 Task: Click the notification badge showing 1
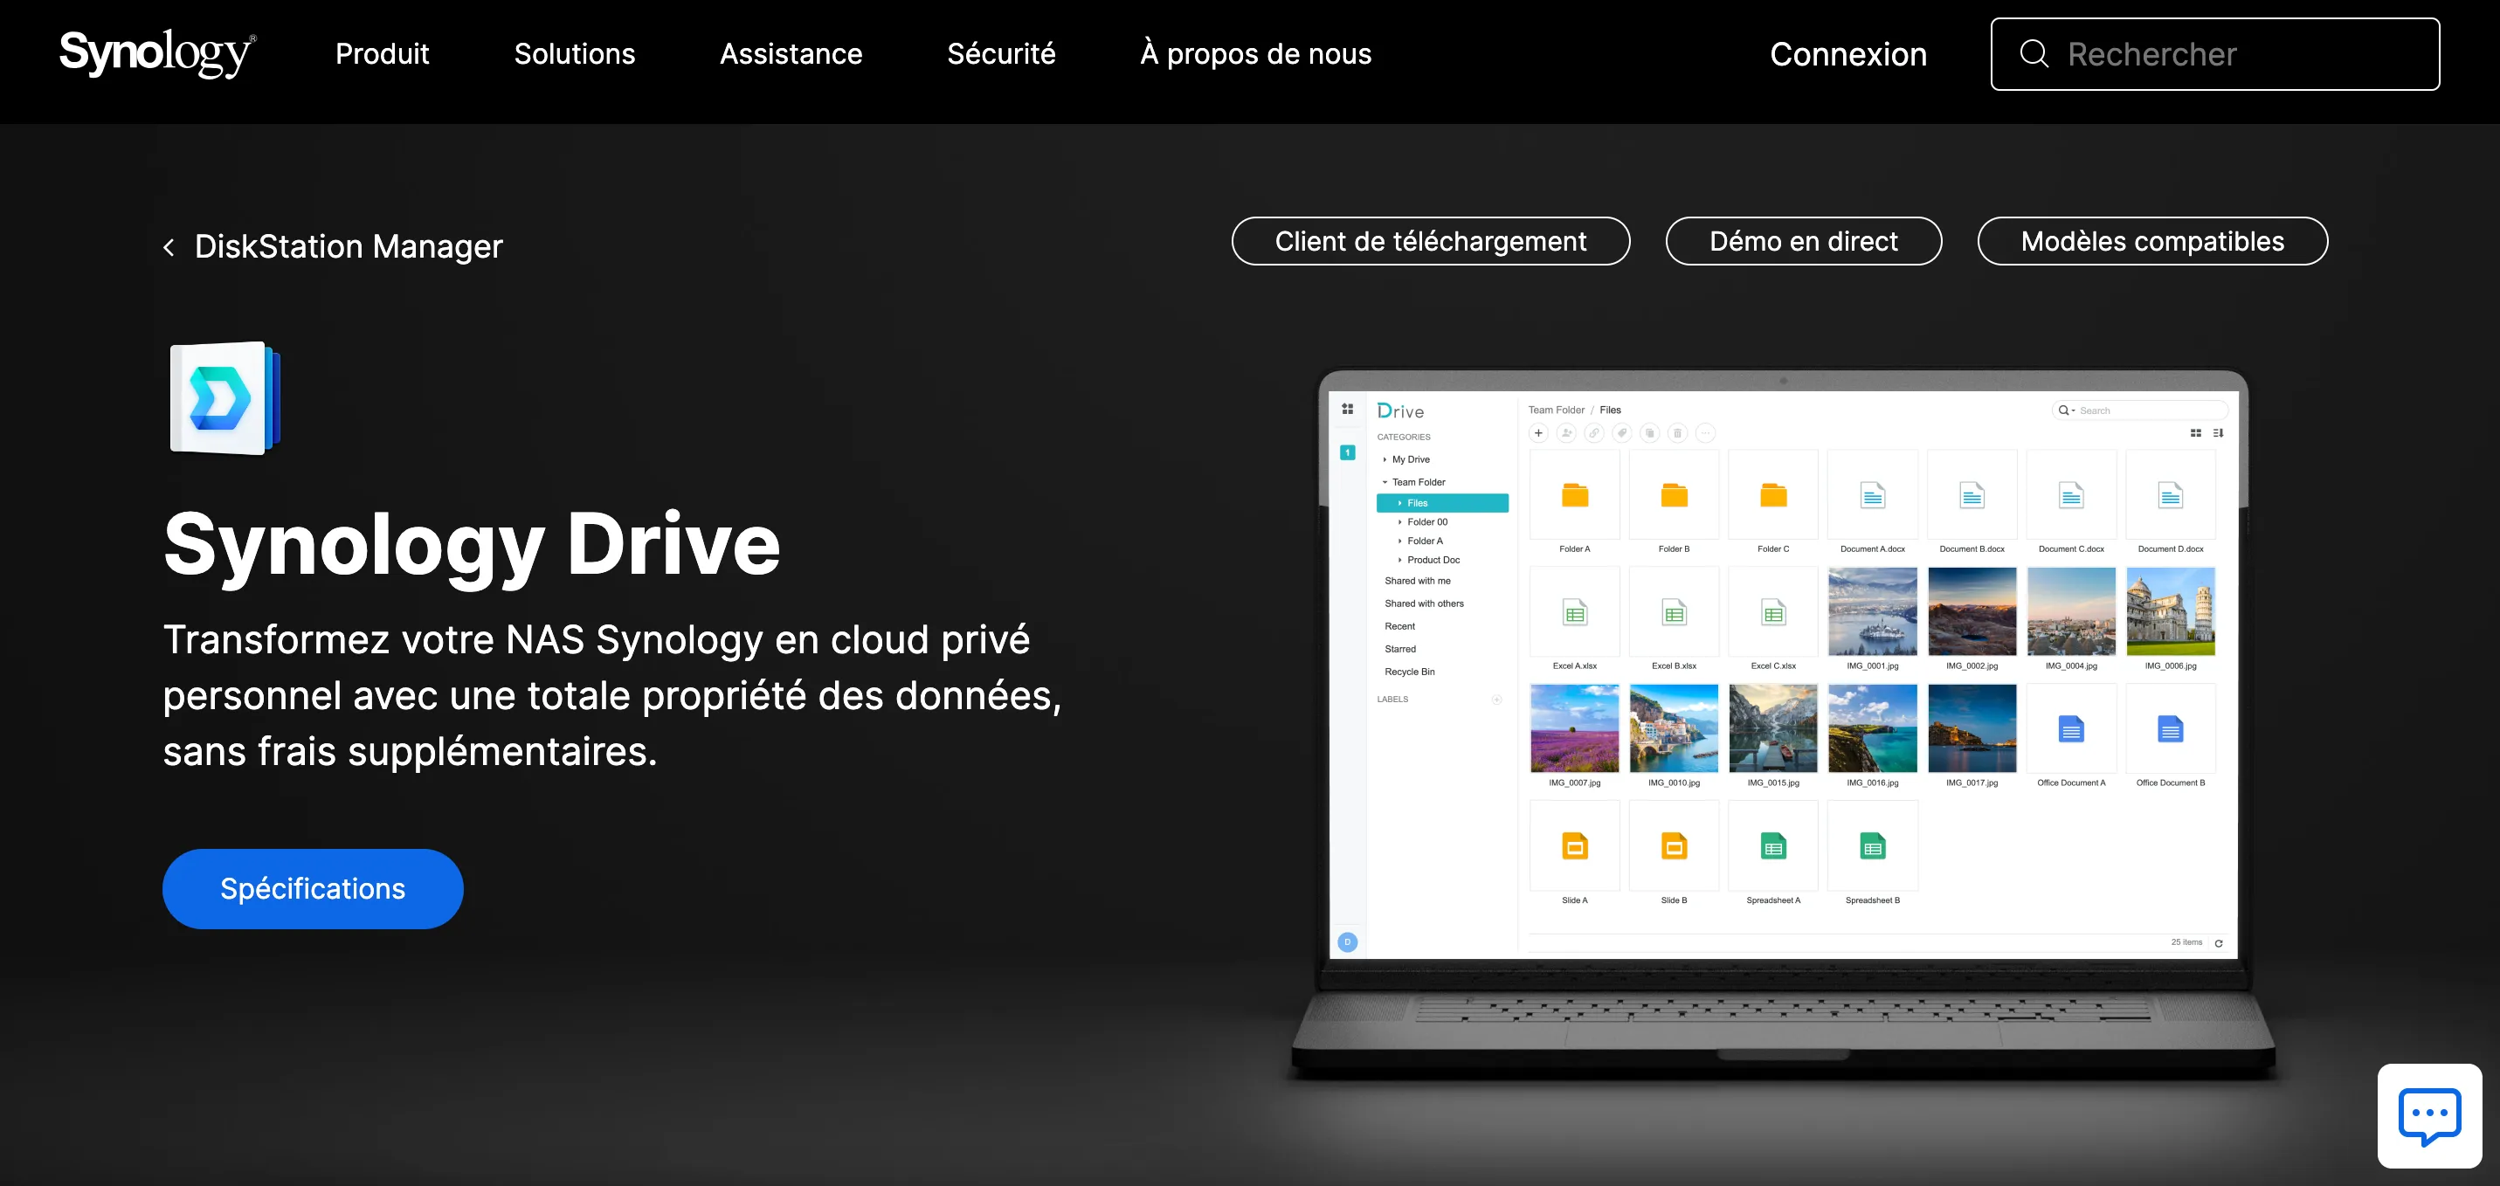1347,452
